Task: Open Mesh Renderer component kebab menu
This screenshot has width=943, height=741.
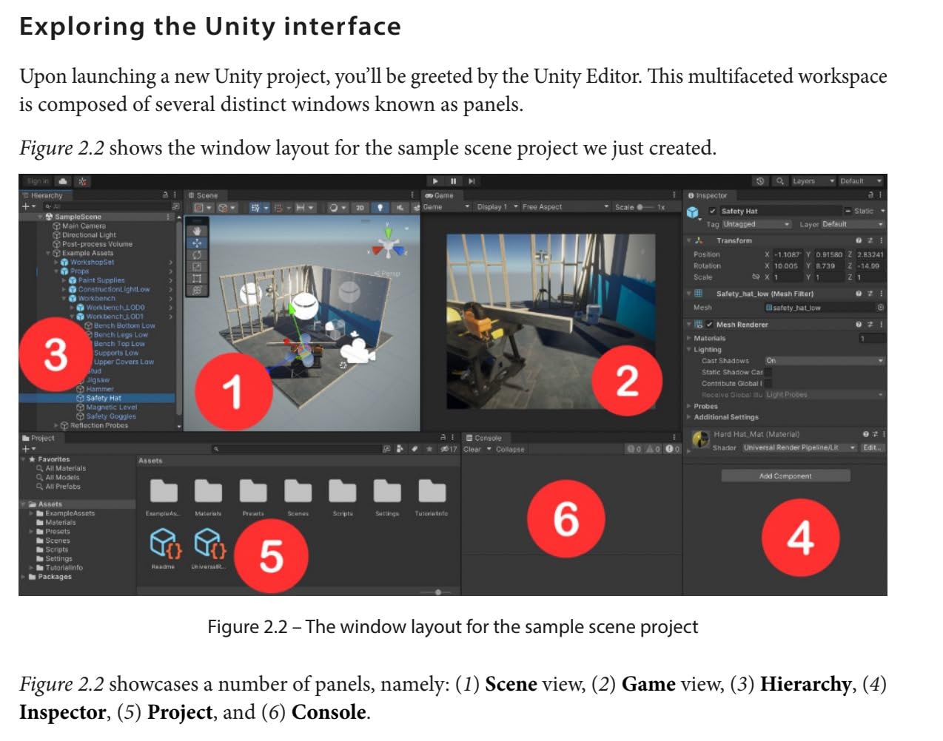Action: [x=881, y=325]
